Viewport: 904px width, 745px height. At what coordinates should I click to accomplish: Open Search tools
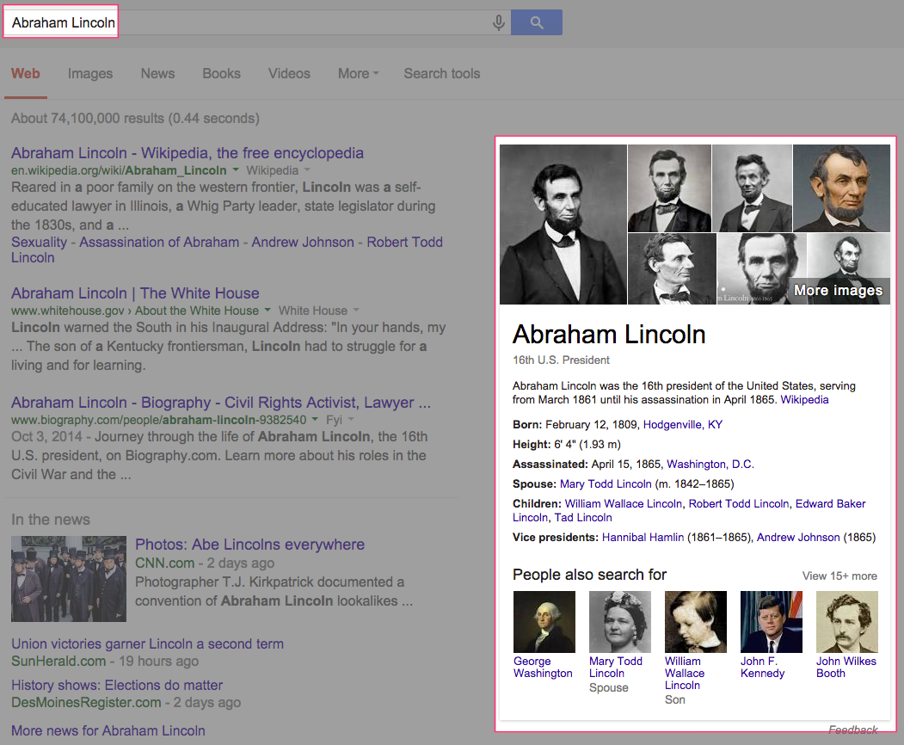[x=441, y=74]
